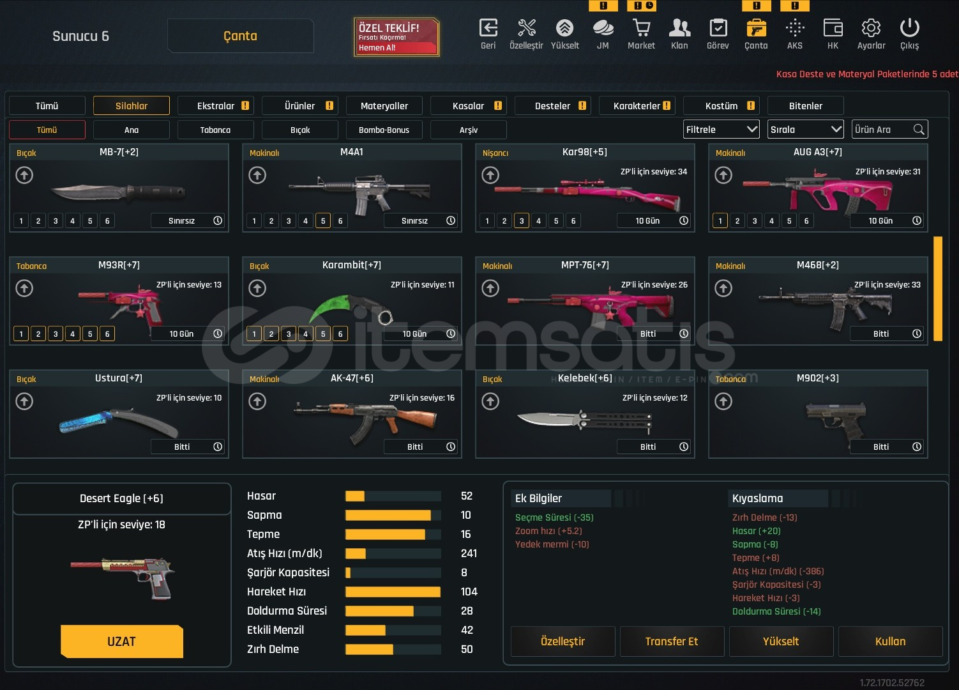Viewport: 959px width, 690px height.
Task: Click the Çıkış power icon
Action: point(909,28)
